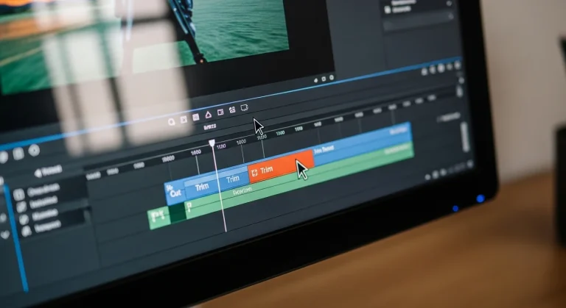Select the blue clip section after the orange clip

pos(363,144)
